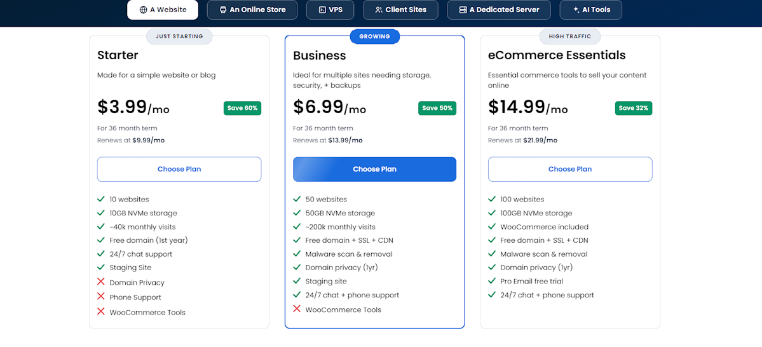Open the VPS tab
Screen dimensions: 762x347
pyautogui.click(x=330, y=10)
